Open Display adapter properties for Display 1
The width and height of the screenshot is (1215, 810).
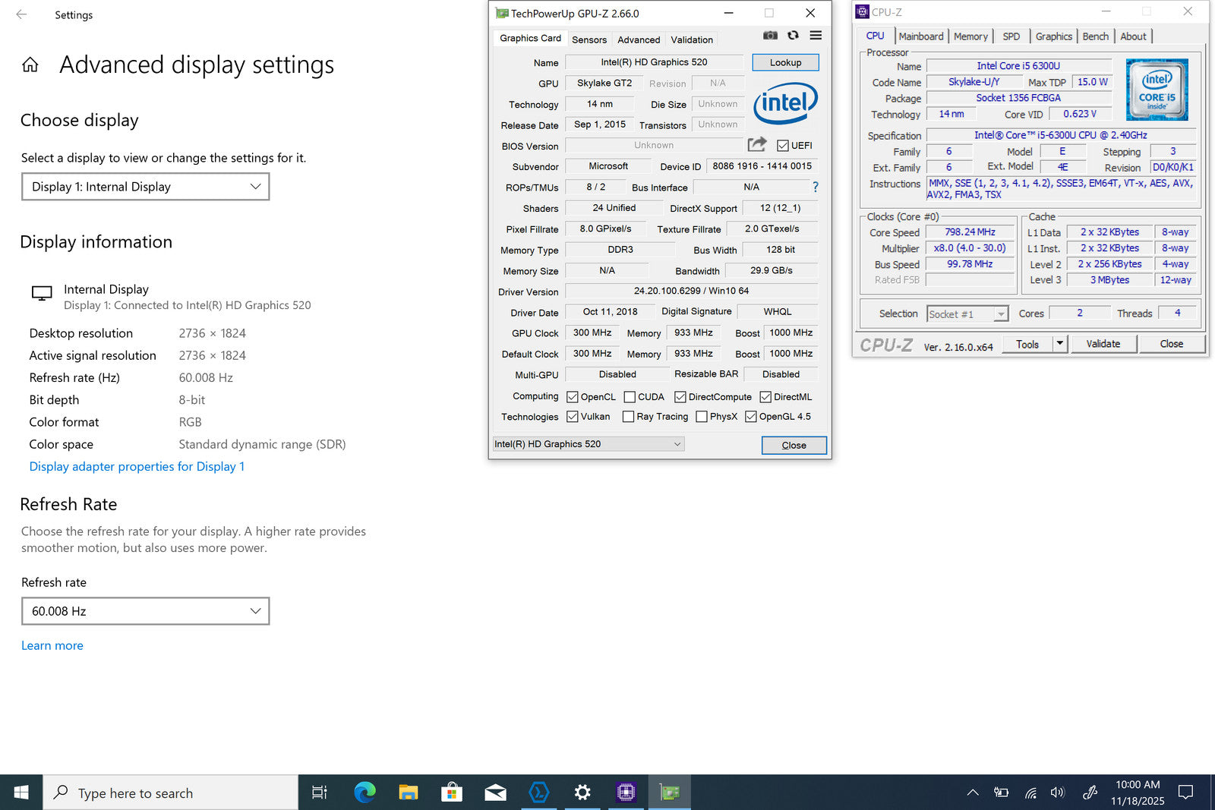pos(137,466)
